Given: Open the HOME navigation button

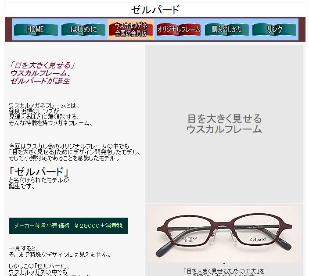Looking at the screenshot, I should 36,30.
